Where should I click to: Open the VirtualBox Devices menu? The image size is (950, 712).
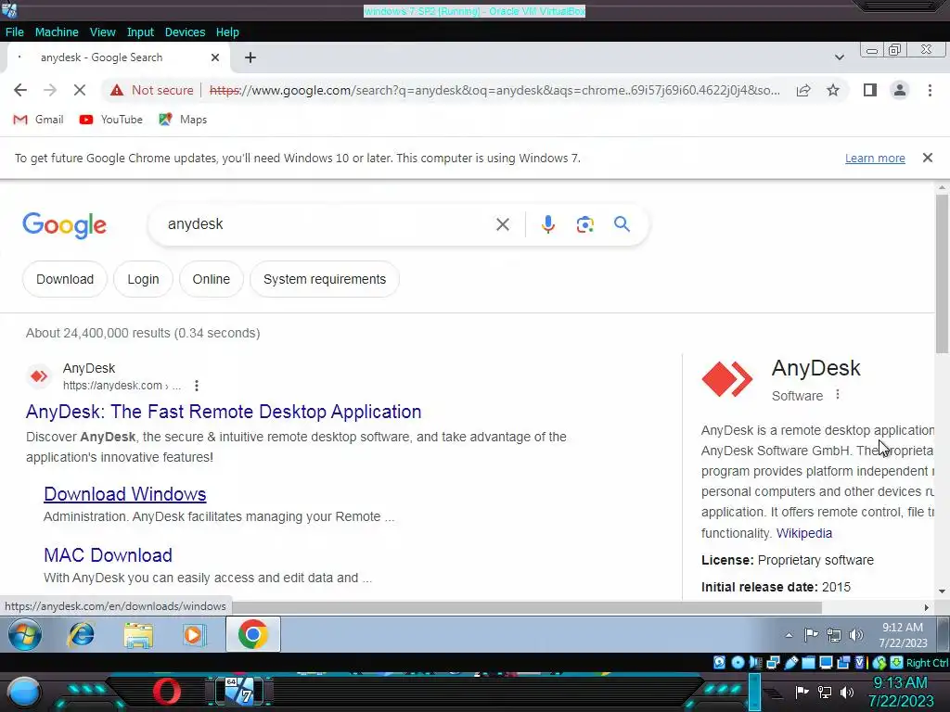point(185,32)
